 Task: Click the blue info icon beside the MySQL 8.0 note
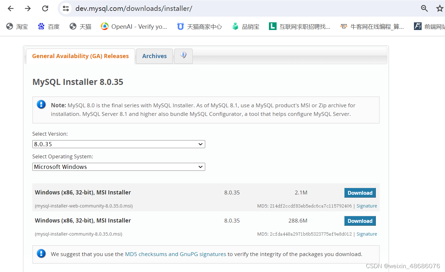click(41, 104)
